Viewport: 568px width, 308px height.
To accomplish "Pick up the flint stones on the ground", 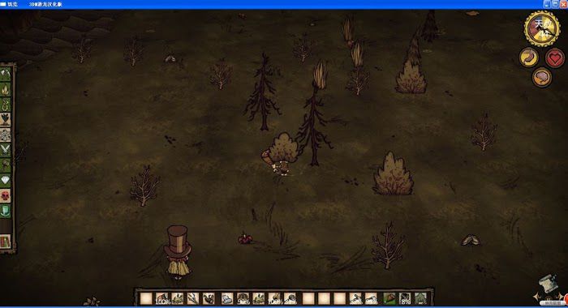I will (x=470, y=240).
